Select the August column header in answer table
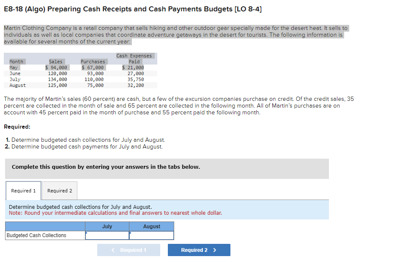This screenshot has width=397, height=262. click(x=152, y=227)
